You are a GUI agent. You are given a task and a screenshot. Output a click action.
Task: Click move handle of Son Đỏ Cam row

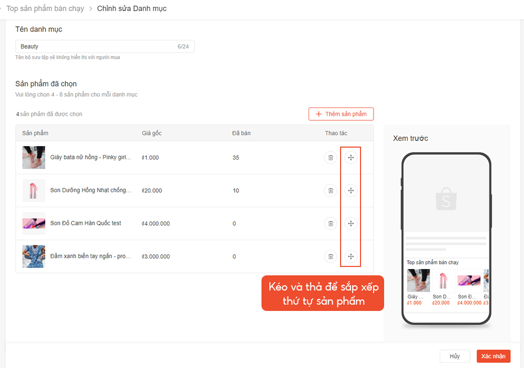[351, 224]
